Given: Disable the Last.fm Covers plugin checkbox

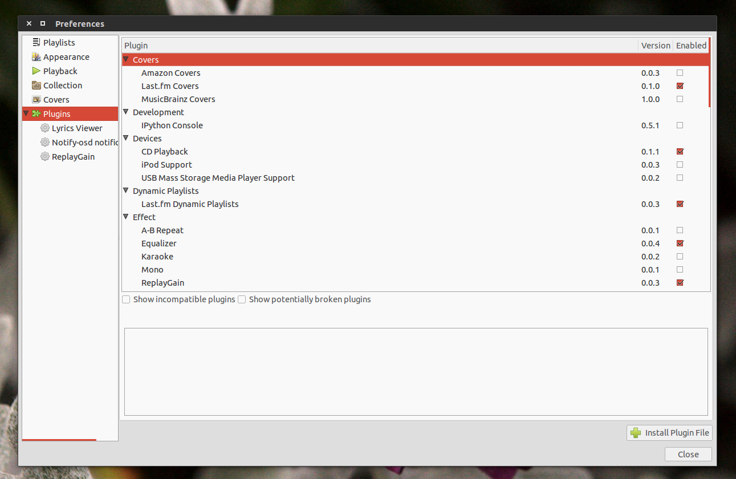Looking at the screenshot, I should point(680,86).
